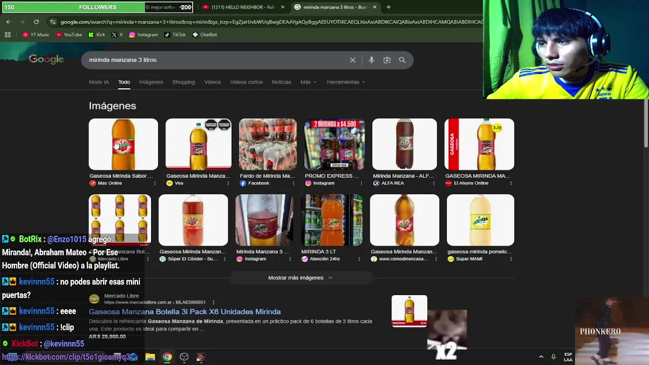Reload the page with the refresh icon
The image size is (649, 365).
36,22
